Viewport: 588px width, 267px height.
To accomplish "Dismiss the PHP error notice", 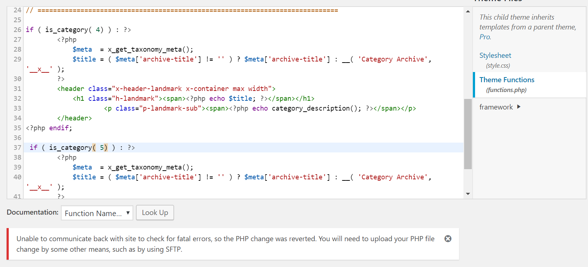I will click(x=448, y=239).
